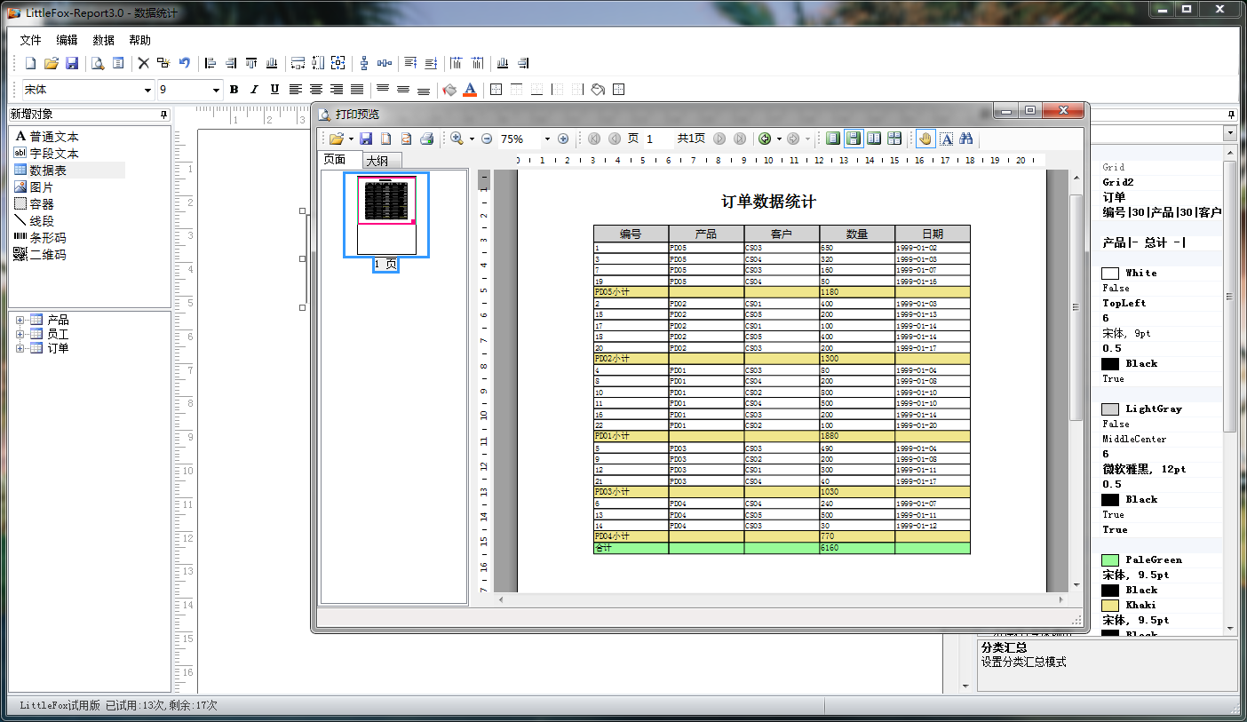Switch preview to two-page layout
The width and height of the screenshot is (1247, 722).
point(874,139)
